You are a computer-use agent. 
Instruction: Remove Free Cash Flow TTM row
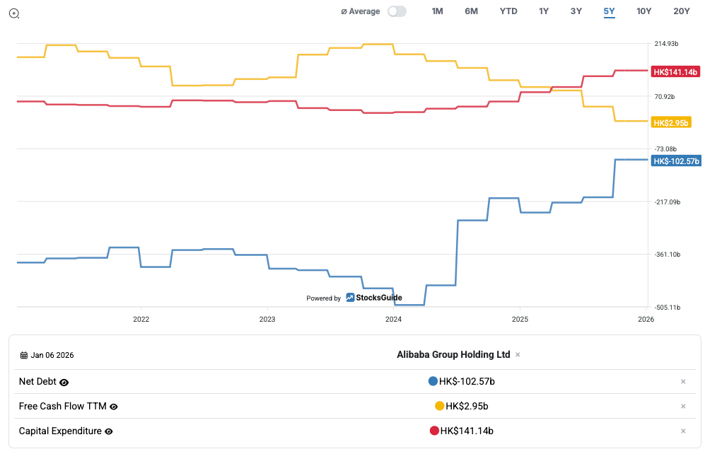(x=683, y=407)
